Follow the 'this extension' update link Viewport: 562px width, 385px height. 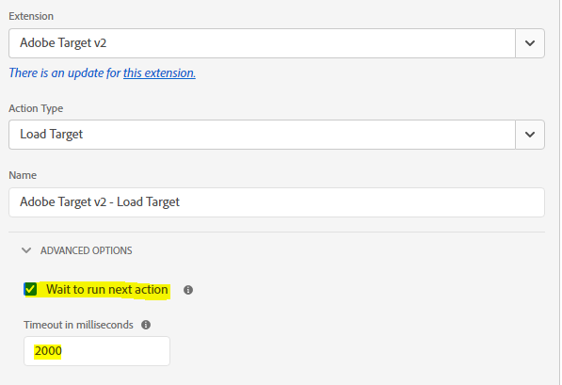click(159, 72)
